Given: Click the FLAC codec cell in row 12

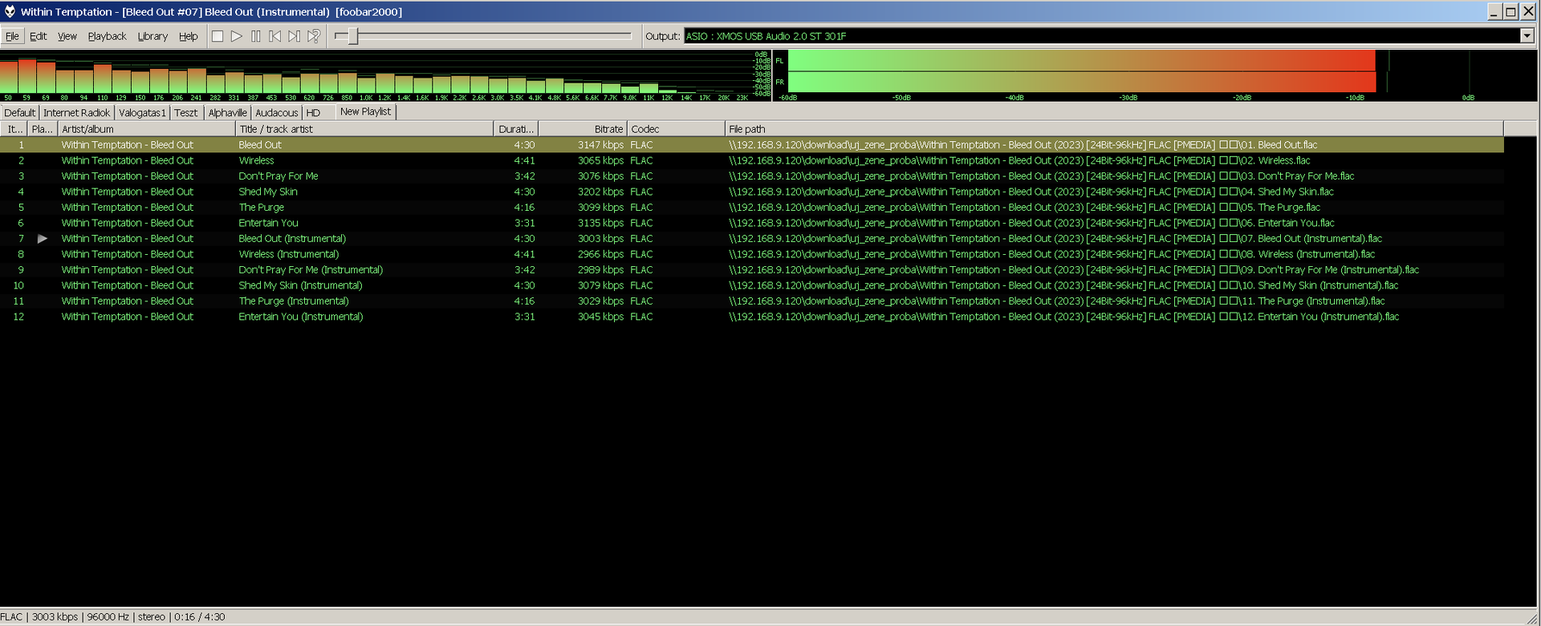Looking at the screenshot, I should [x=641, y=317].
